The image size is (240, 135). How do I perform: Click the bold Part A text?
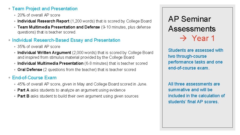(x=23, y=90)
